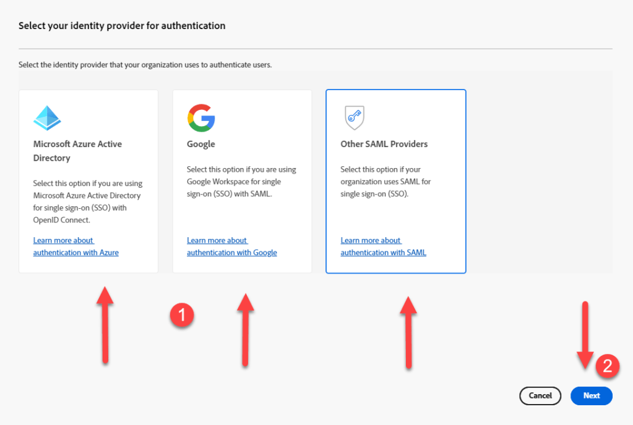
Task: Choose the Other SAML Providers title
Action: [384, 144]
